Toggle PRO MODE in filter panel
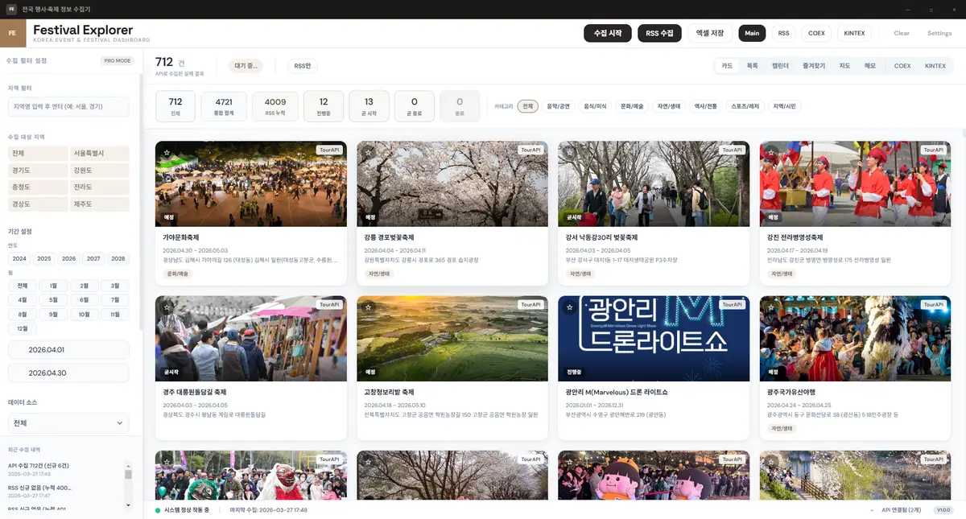The image size is (966, 519). [x=118, y=60]
